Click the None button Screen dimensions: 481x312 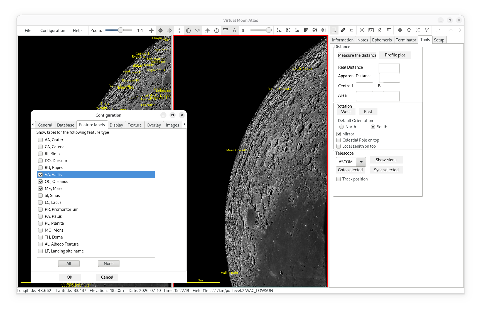click(109, 264)
